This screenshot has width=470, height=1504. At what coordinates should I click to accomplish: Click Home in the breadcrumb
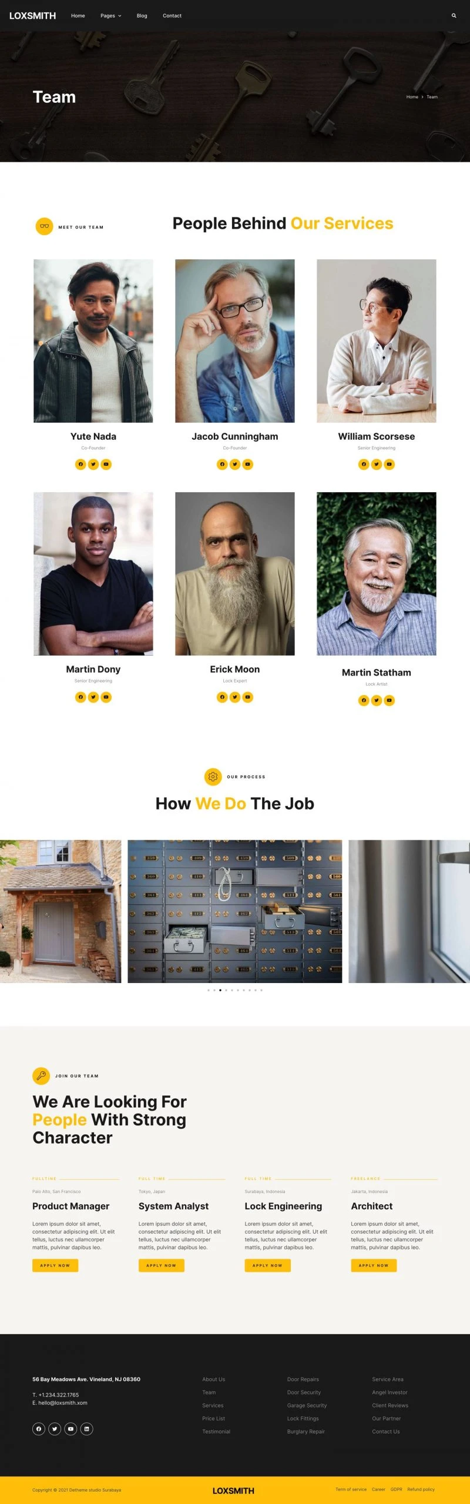(412, 97)
